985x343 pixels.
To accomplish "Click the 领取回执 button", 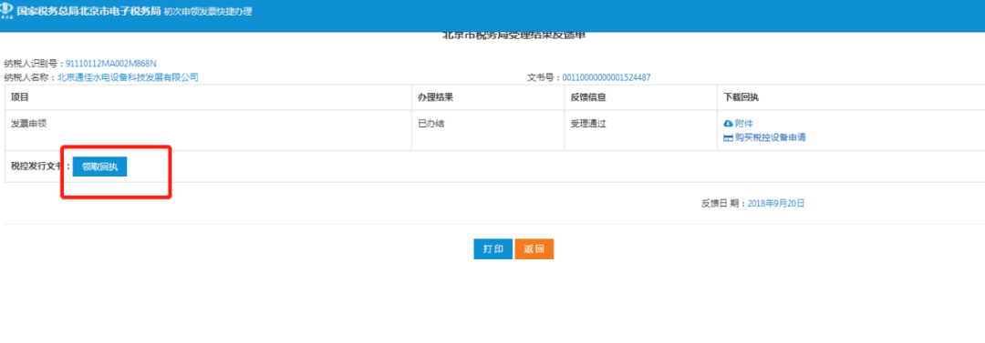I will 100,166.
